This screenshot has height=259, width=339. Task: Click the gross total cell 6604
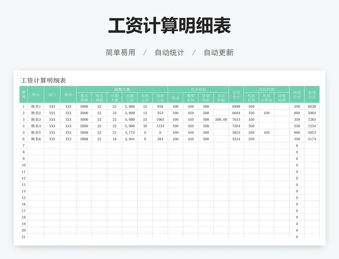point(236,113)
